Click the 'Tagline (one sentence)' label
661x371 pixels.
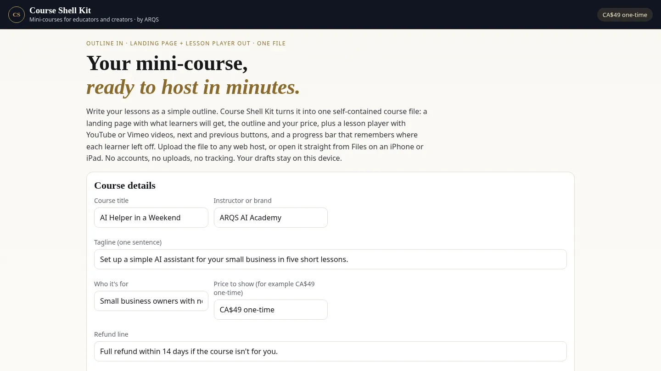click(128, 242)
